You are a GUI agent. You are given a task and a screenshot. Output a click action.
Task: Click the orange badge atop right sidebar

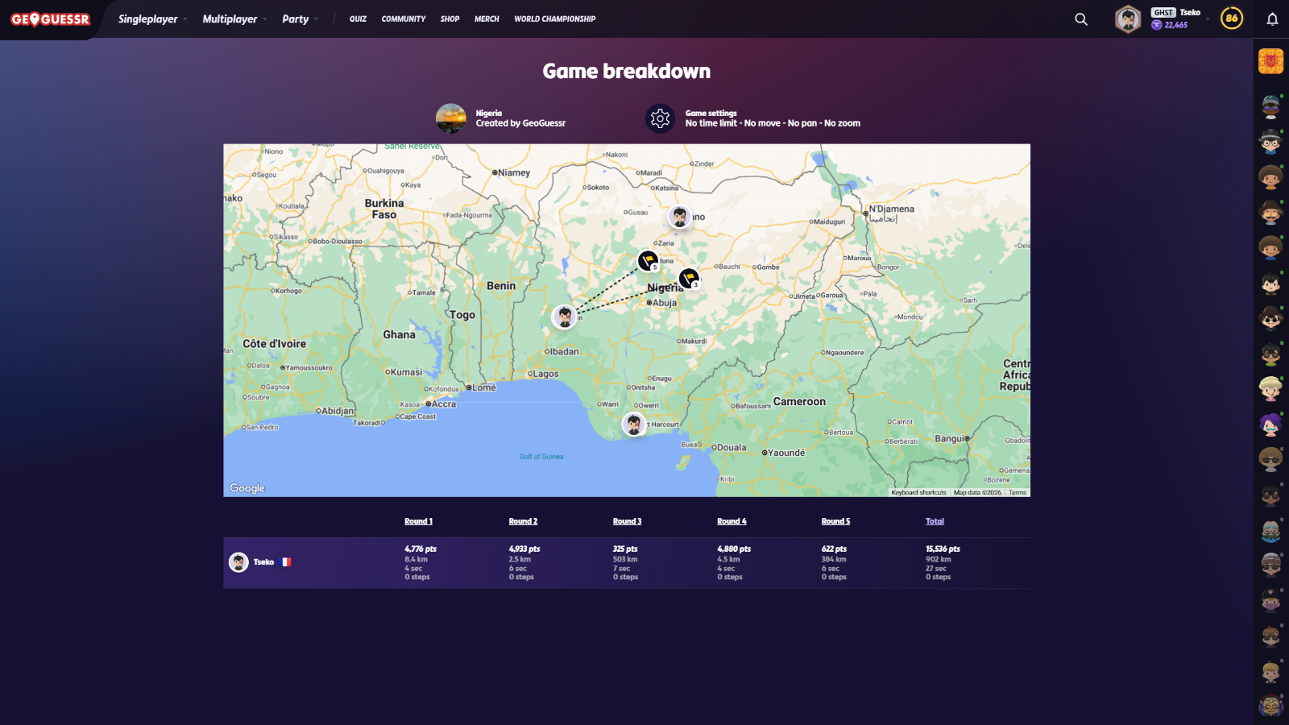coord(1270,61)
